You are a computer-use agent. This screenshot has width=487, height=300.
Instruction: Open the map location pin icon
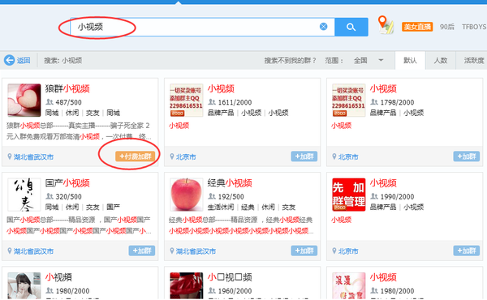point(386,25)
